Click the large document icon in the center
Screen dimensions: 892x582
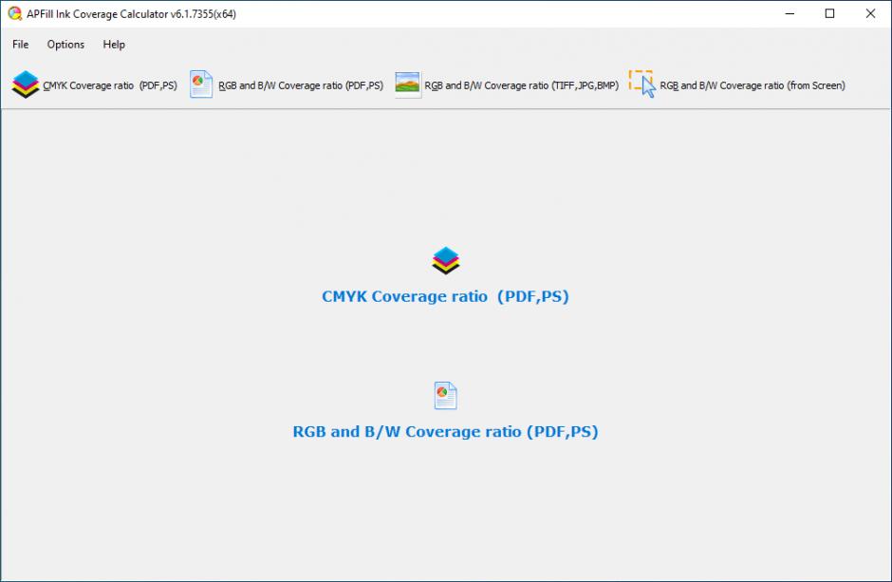click(445, 395)
